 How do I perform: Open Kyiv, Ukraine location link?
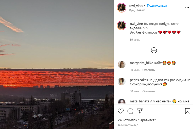click(137, 10)
